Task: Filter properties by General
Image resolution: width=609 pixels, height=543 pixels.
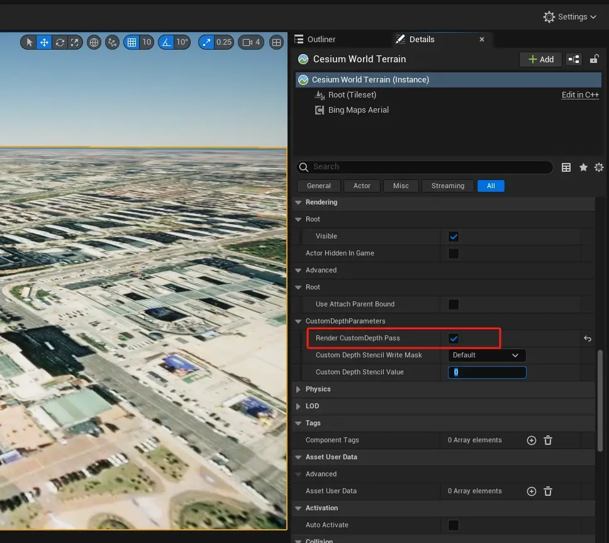Action: pyautogui.click(x=319, y=186)
